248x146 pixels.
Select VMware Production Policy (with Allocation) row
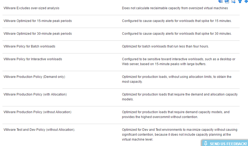(x=35, y=94)
